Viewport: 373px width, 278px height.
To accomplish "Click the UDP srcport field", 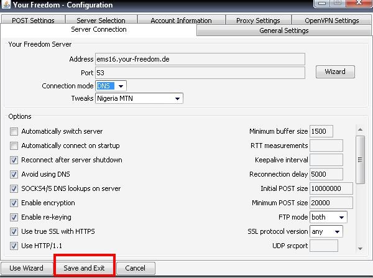I will point(324,246).
